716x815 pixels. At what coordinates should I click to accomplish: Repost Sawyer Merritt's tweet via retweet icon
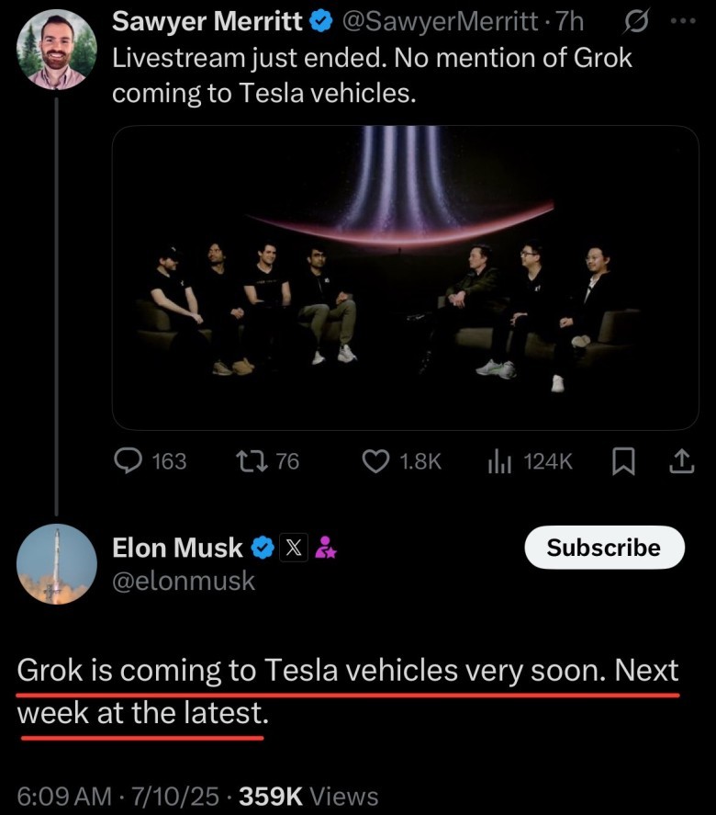(x=252, y=461)
